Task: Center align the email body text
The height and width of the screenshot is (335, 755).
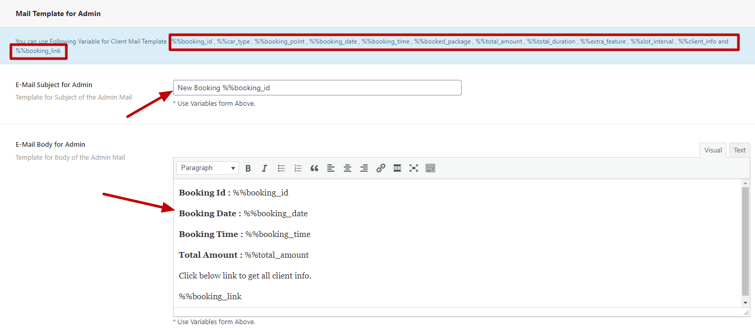Action: [x=348, y=168]
